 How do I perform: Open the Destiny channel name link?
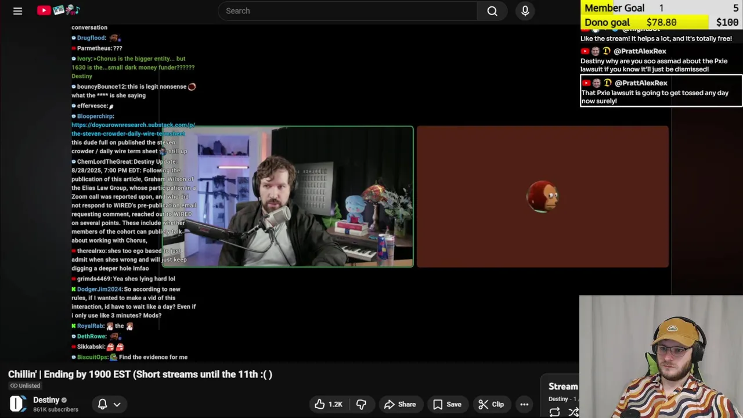(x=46, y=400)
